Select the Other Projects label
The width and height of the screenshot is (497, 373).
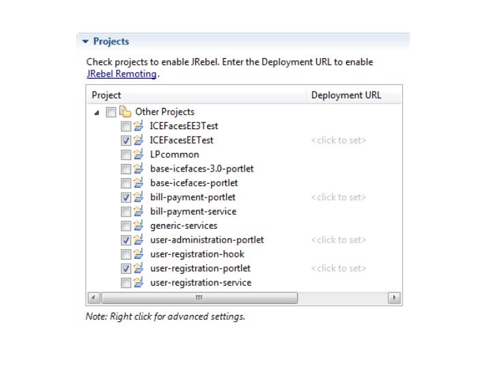pos(165,111)
